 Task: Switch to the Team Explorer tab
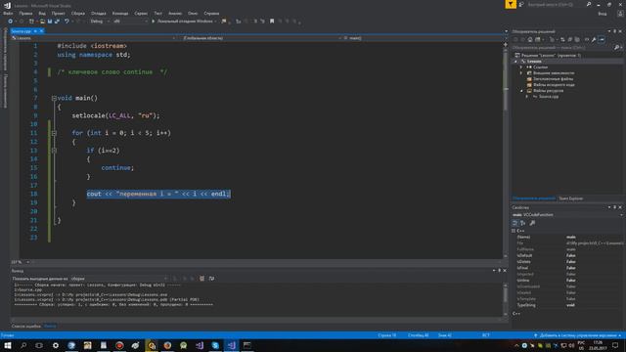tap(570, 198)
